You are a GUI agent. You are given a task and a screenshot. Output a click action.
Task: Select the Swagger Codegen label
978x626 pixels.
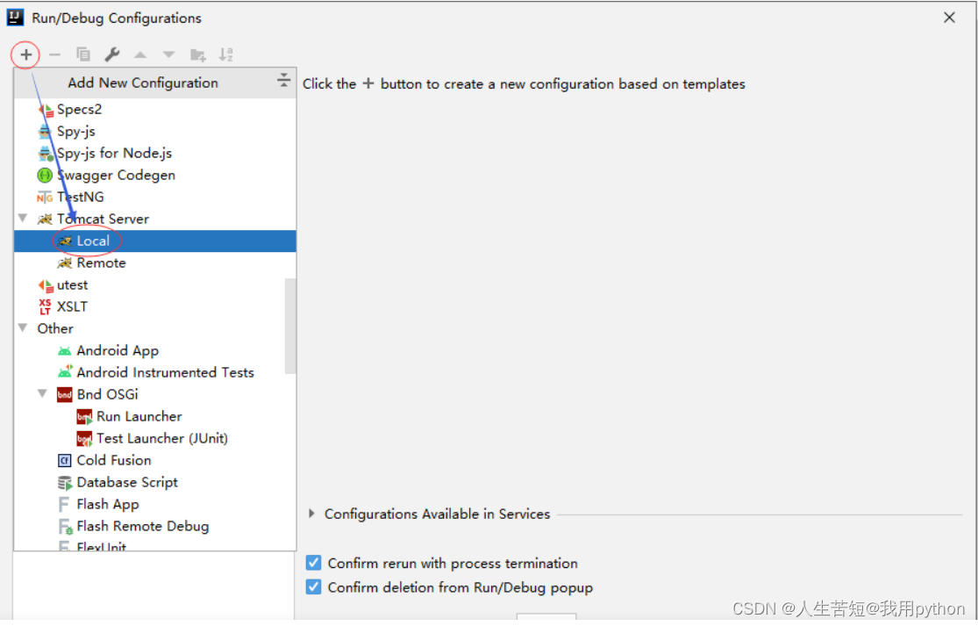click(x=116, y=176)
